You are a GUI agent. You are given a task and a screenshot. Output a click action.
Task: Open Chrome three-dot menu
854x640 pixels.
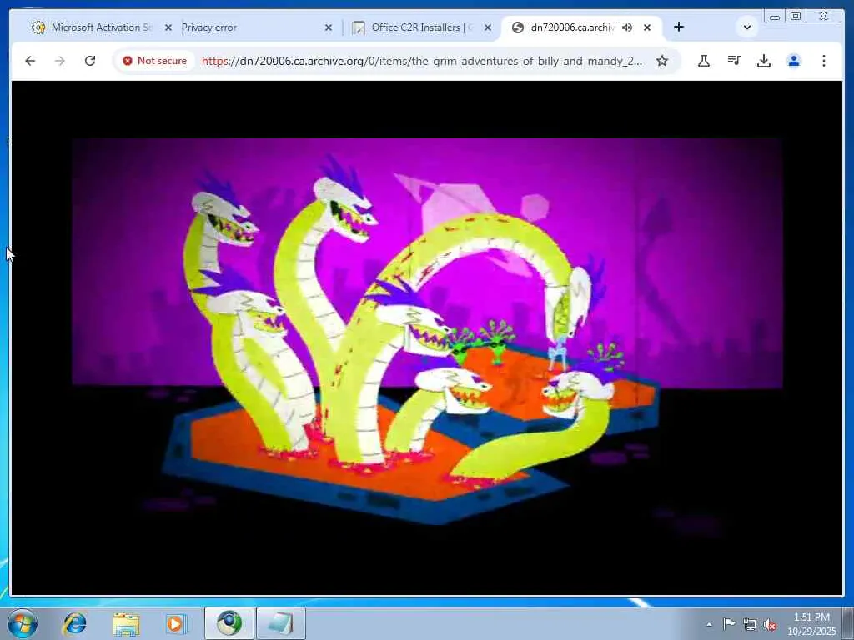[x=823, y=61]
